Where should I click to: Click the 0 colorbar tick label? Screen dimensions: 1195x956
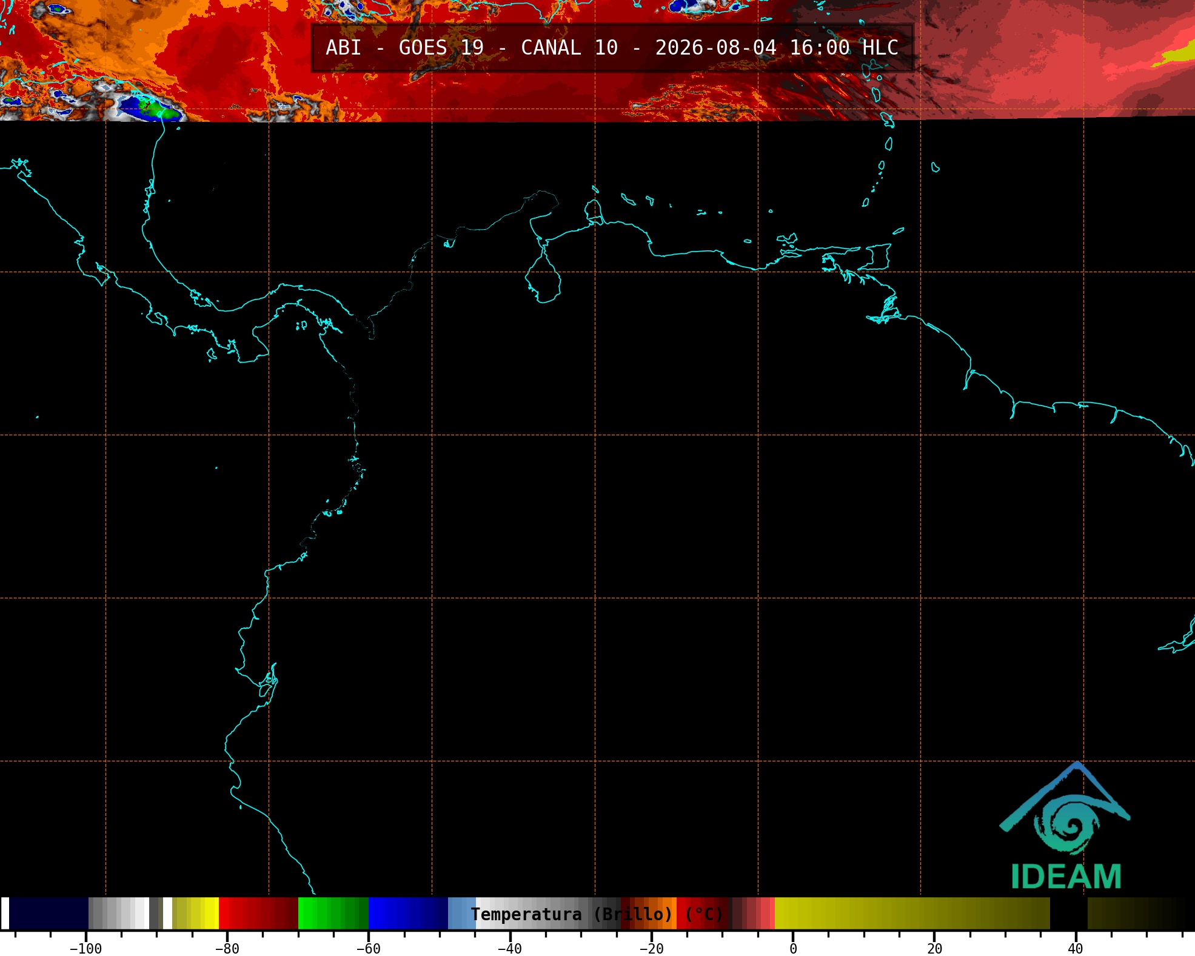(x=793, y=949)
